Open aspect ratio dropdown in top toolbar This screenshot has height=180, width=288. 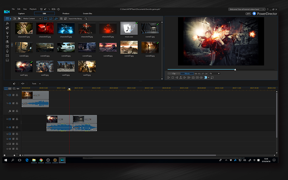coord(54,9)
